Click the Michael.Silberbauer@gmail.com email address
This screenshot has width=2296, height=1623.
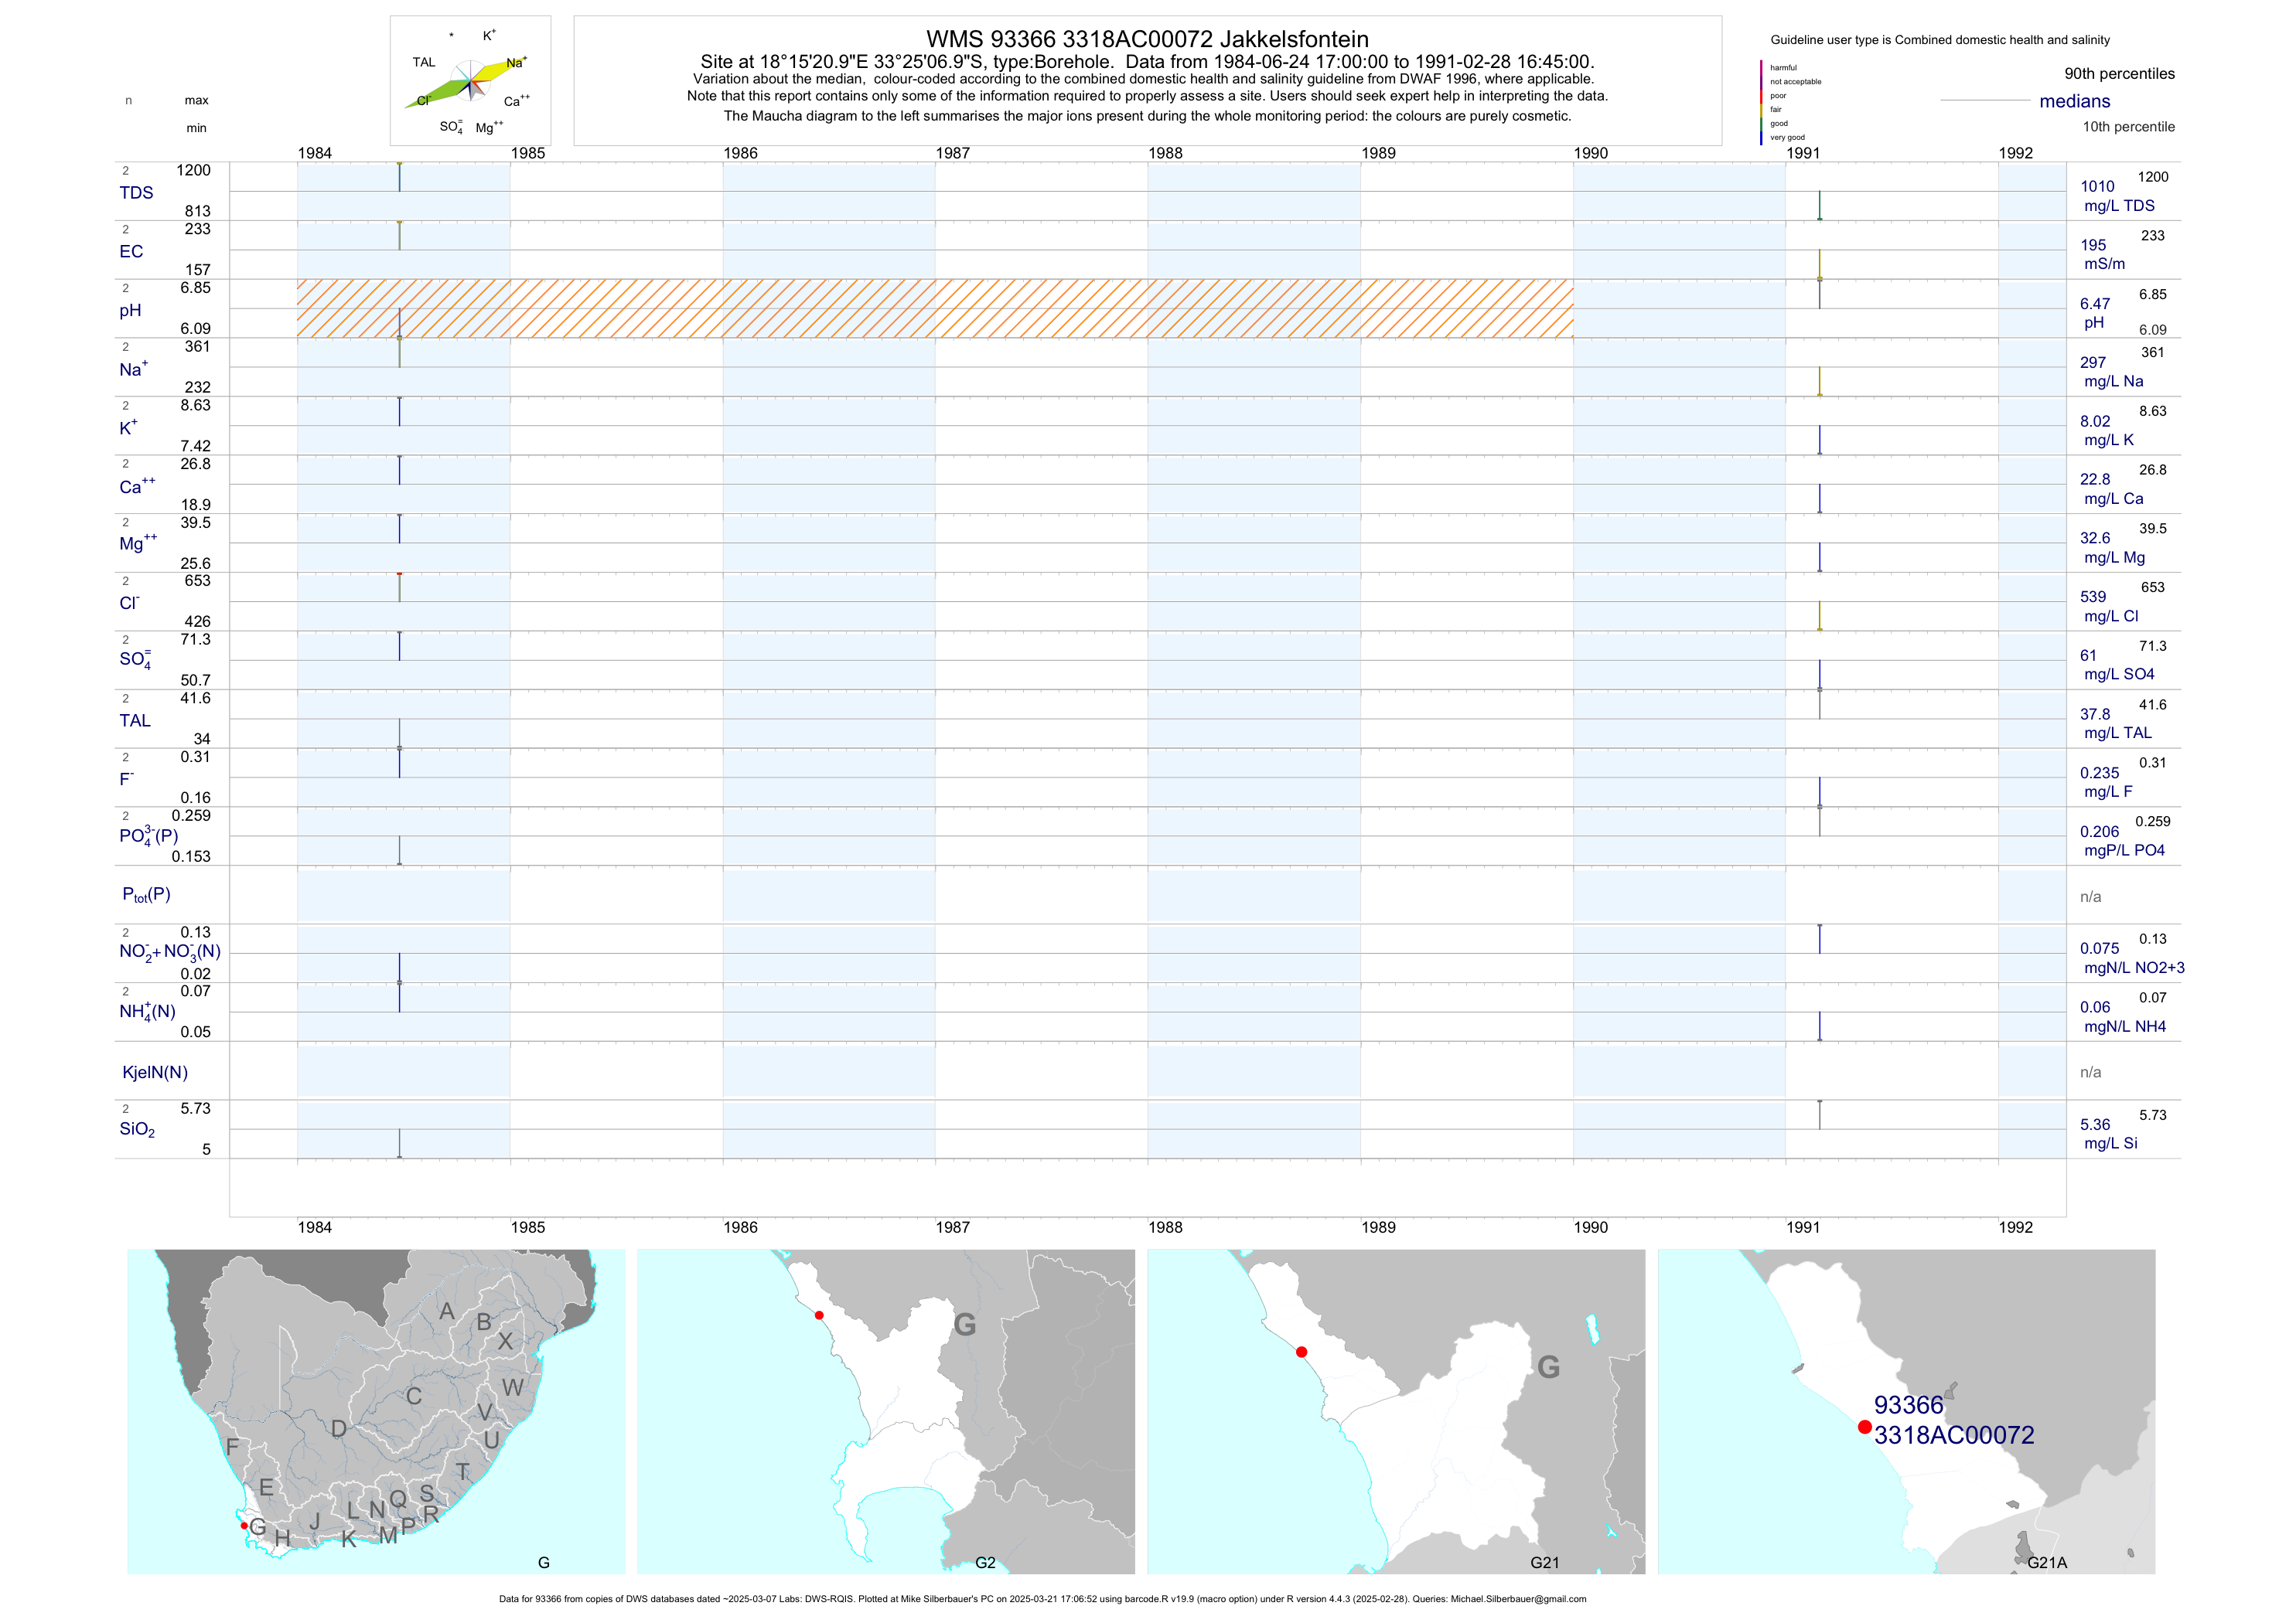pos(1518,1599)
